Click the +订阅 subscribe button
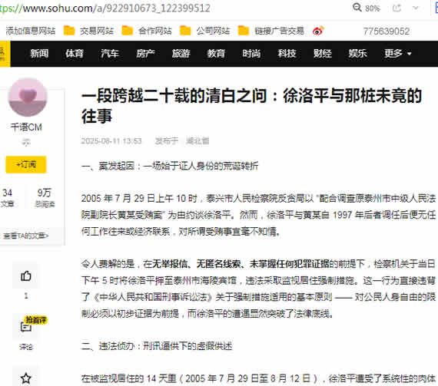The height and width of the screenshot is (386, 438). point(26,164)
